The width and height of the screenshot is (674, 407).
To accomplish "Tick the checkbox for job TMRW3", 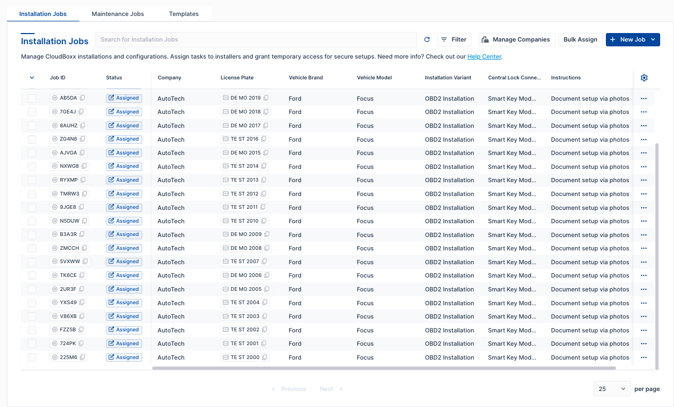I will 32,194.
